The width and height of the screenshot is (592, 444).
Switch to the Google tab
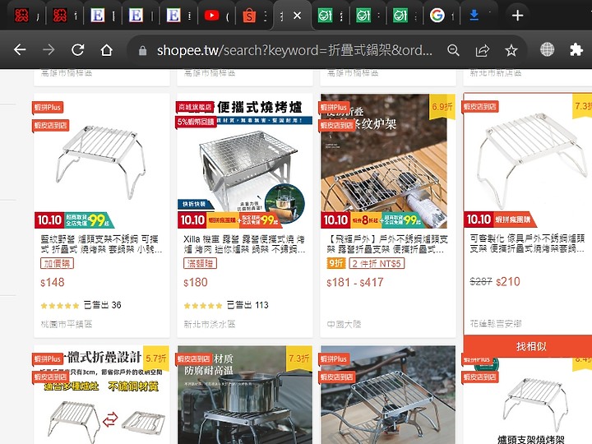tap(437, 16)
